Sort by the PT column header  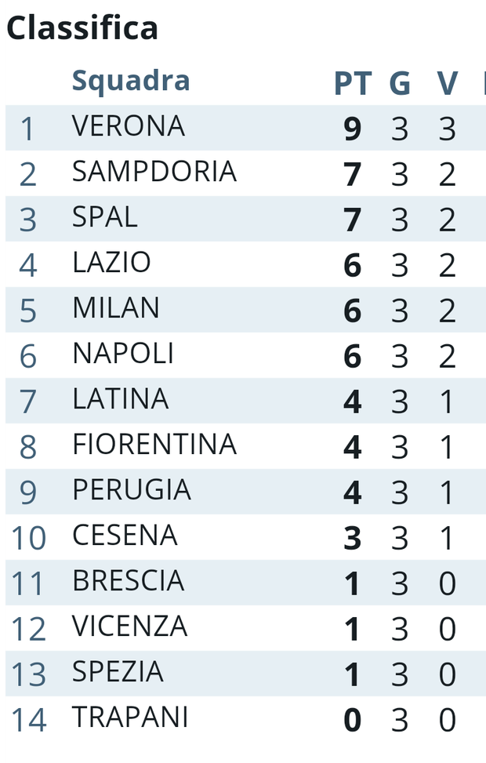click(352, 83)
